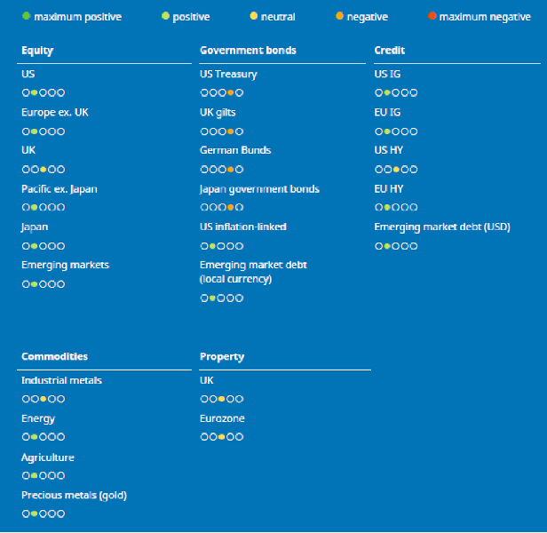
Task: Click the Japan government bonds label
Action: (259, 188)
